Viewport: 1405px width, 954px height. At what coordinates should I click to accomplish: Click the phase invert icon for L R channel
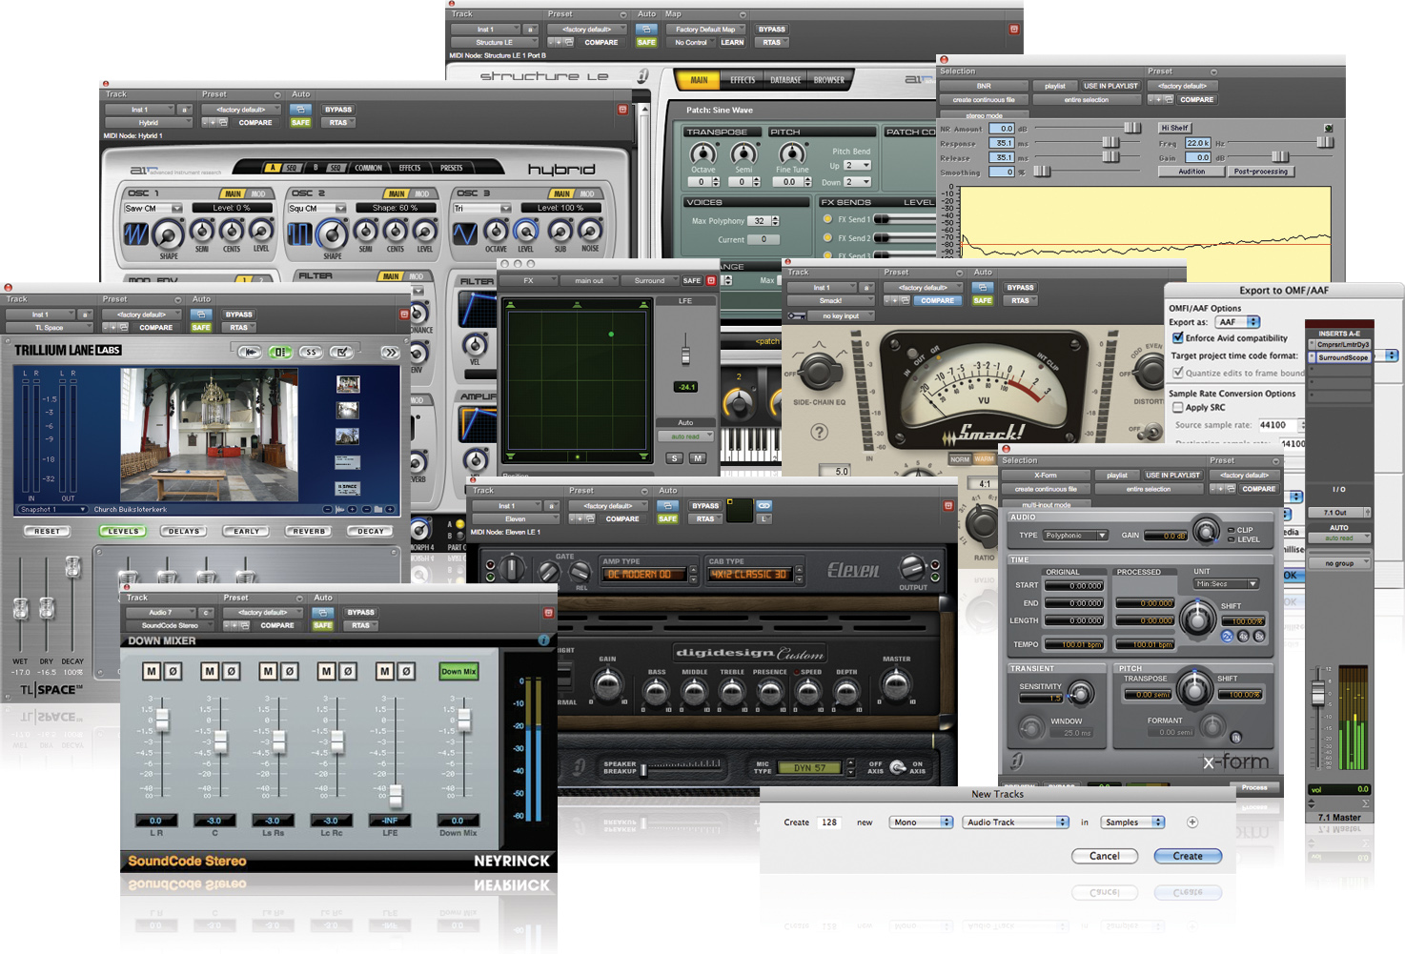pos(173,672)
